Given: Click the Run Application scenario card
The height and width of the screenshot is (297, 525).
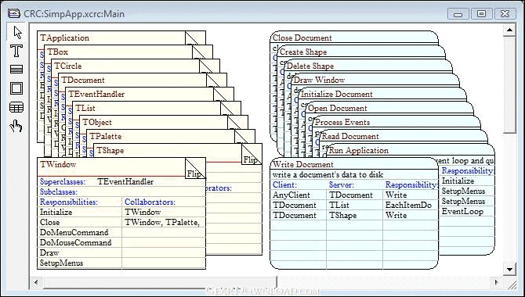Looking at the screenshot, I should click(x=359, y=150).
